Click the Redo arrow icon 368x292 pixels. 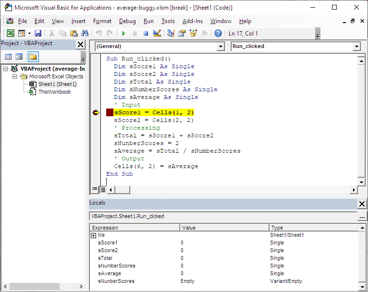point(110,33)
